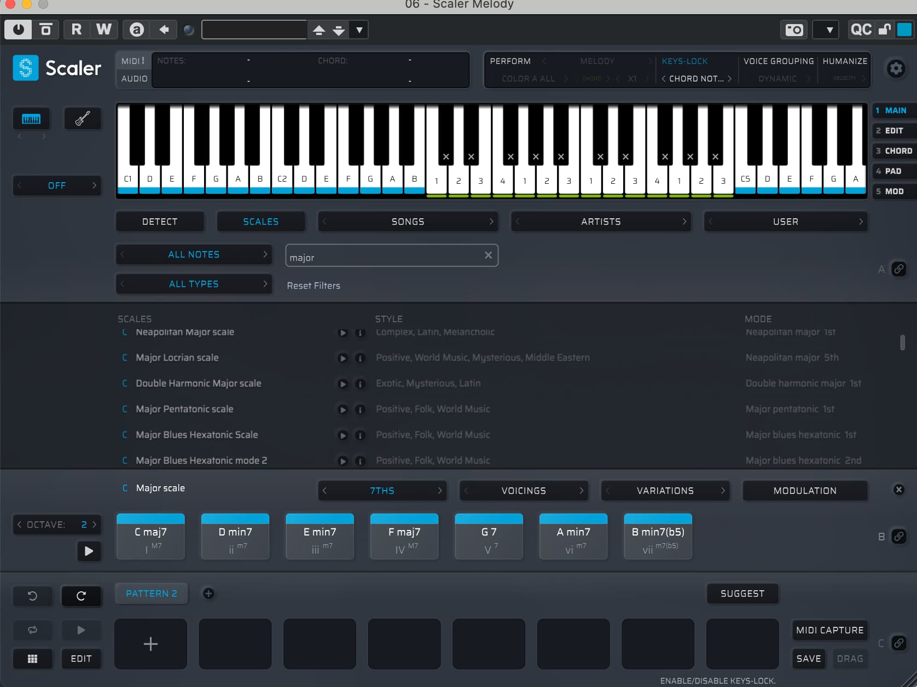917x687 pixels.
Task: Select the guitar view icon
Action: (x=83, y=119)
